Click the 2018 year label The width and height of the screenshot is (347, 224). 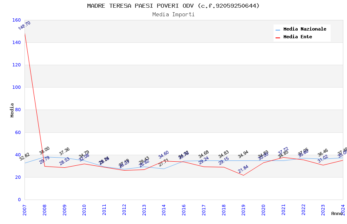pos(224,210)
